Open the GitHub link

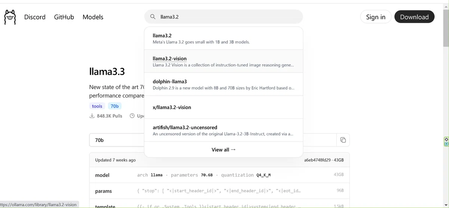pos(64,17)
